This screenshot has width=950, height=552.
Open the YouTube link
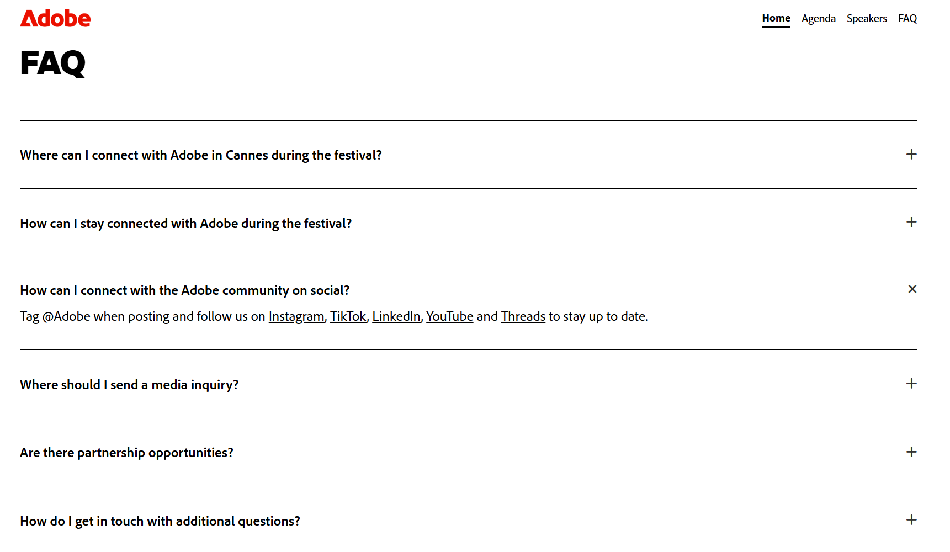point(450,316)
